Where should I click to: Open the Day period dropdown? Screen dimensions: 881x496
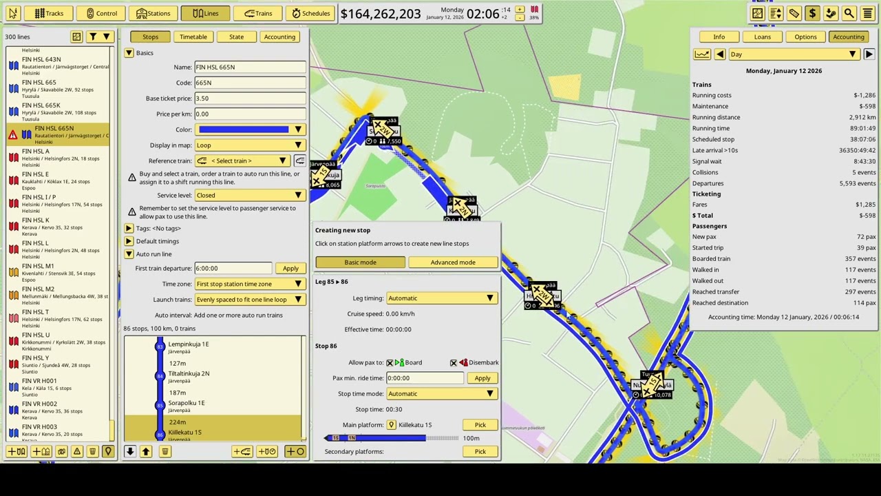(x=794, y=54)
